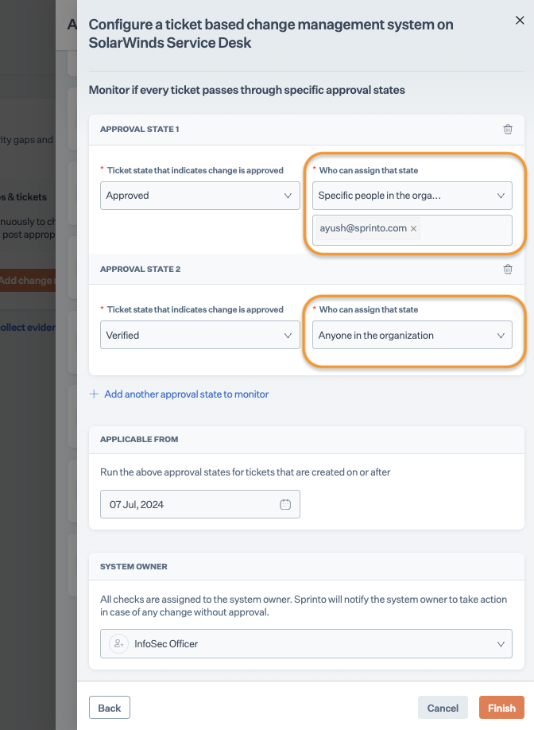Expand the InfoSec Officer system owner dropdown
This screenshot has height=730, width=534.
point(306,644)
